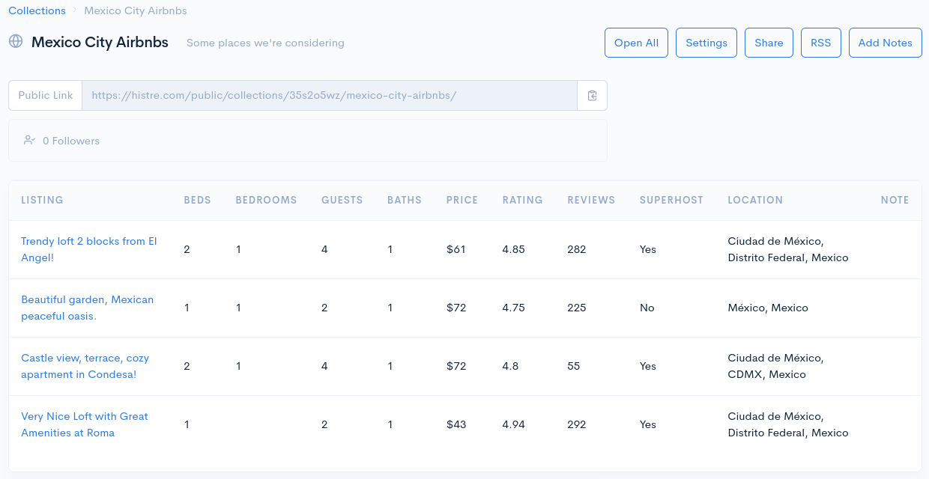Click the BATHS column header
929x479 pixels.
click(405, 200)
